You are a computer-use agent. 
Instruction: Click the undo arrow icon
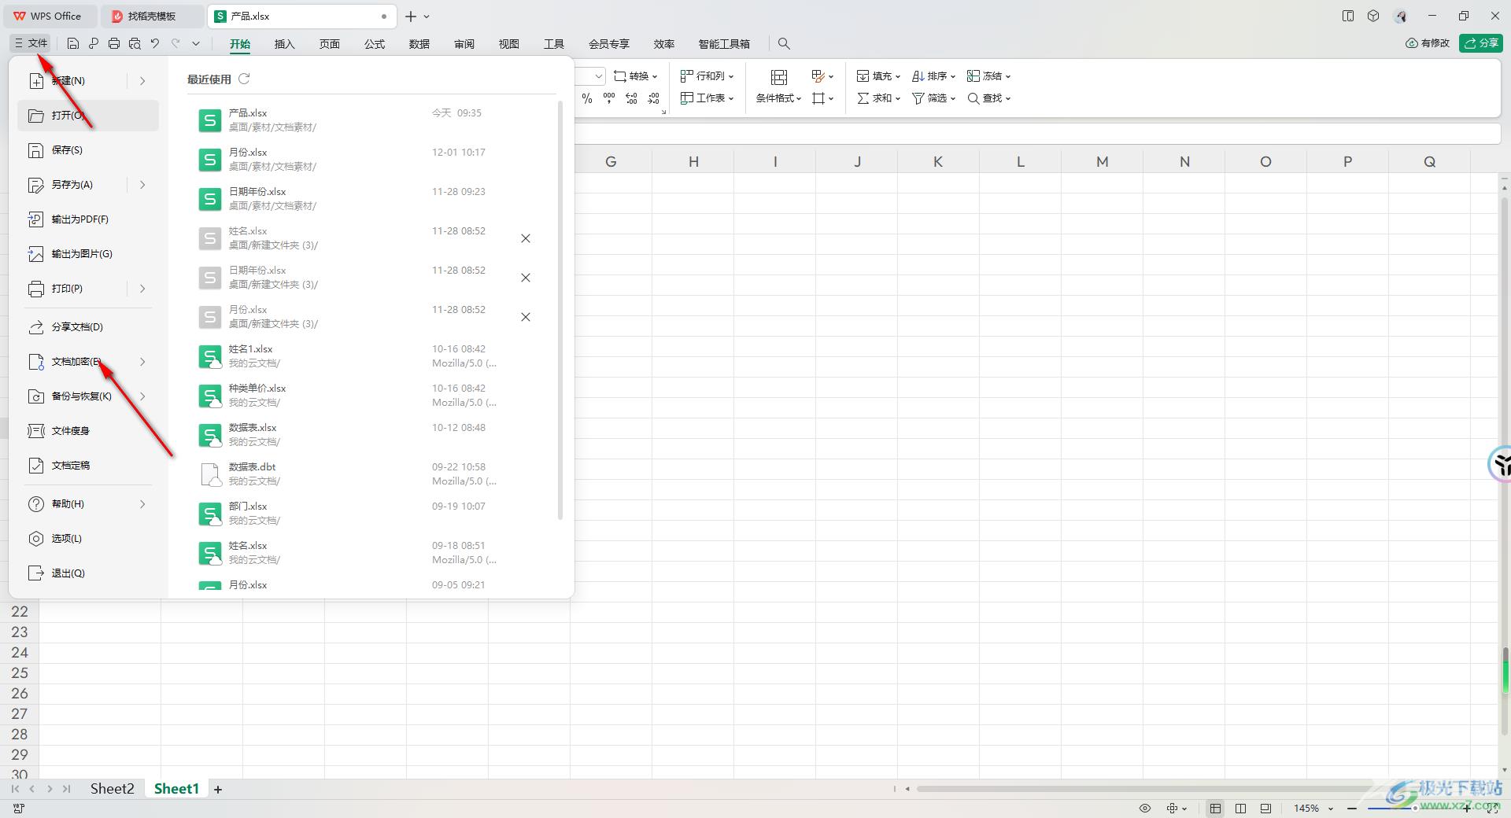point(155,44)
